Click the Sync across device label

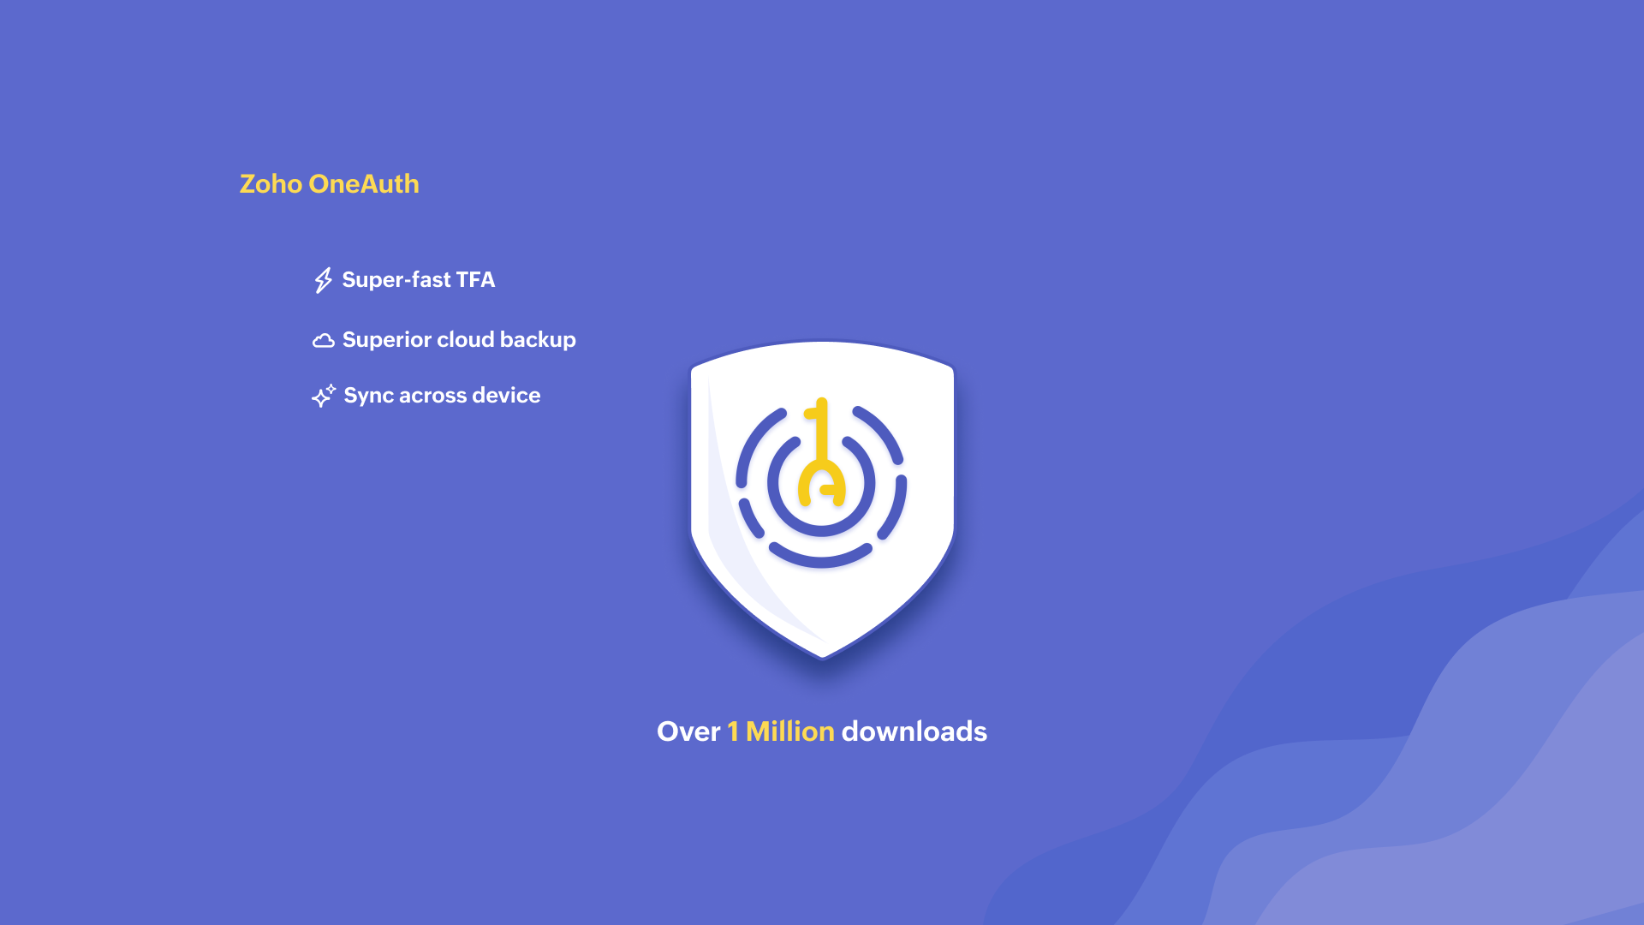442,396
